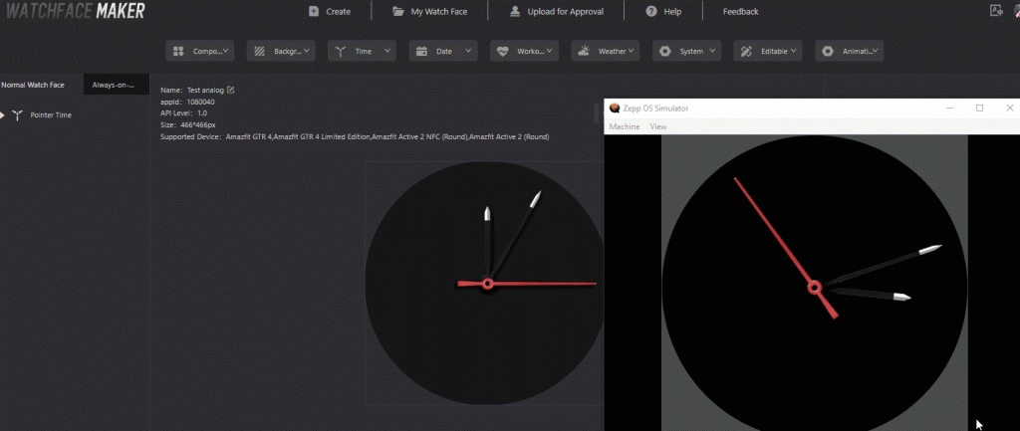Click the System hexagon icon
This screenshot has width=1020, height=431.
(x=664, y=52)
